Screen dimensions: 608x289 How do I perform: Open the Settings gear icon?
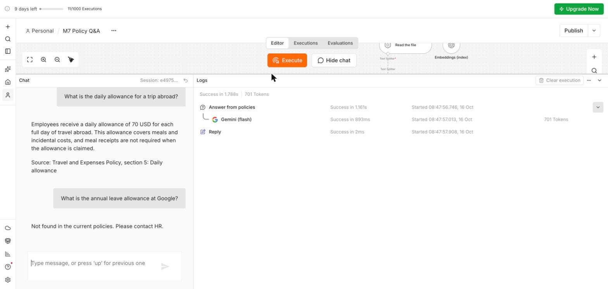[x=8, y=280]
